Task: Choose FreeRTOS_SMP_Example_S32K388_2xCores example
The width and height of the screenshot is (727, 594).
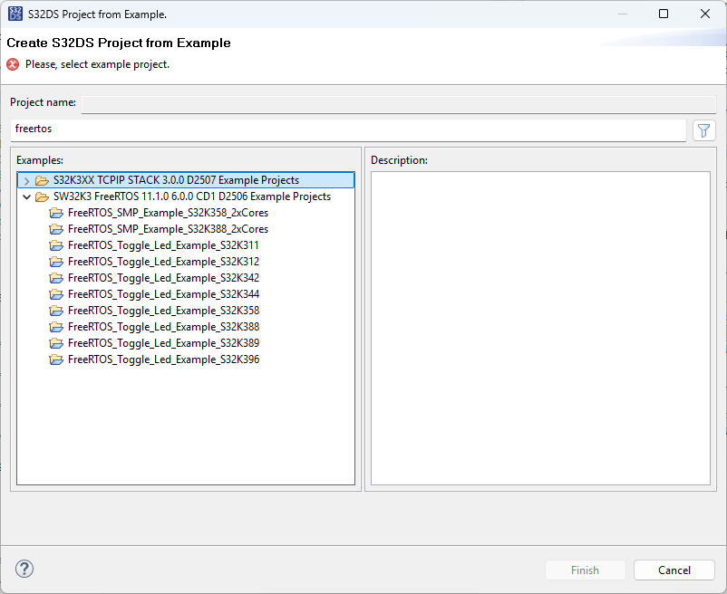Action: [x=168, y=229]
